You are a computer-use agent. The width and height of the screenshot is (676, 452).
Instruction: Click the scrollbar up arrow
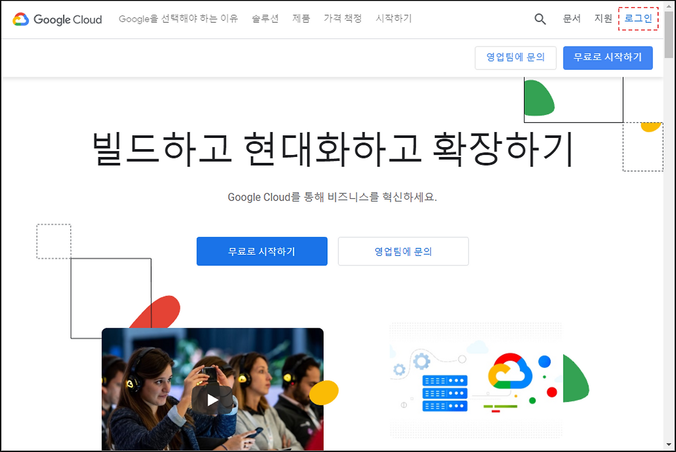pos(669,5)
